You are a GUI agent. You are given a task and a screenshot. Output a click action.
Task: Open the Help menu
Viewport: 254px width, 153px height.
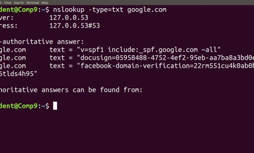pyautogui.click(x=45, y=3)
